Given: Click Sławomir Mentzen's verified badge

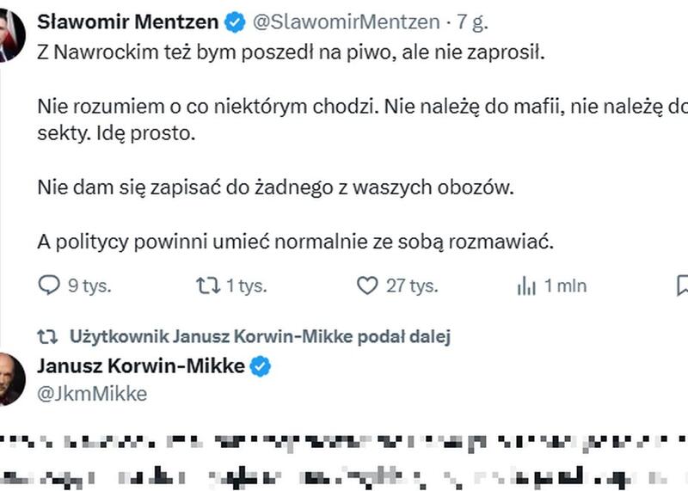Looking at the screenshot, I should click(x=236, y=22).
